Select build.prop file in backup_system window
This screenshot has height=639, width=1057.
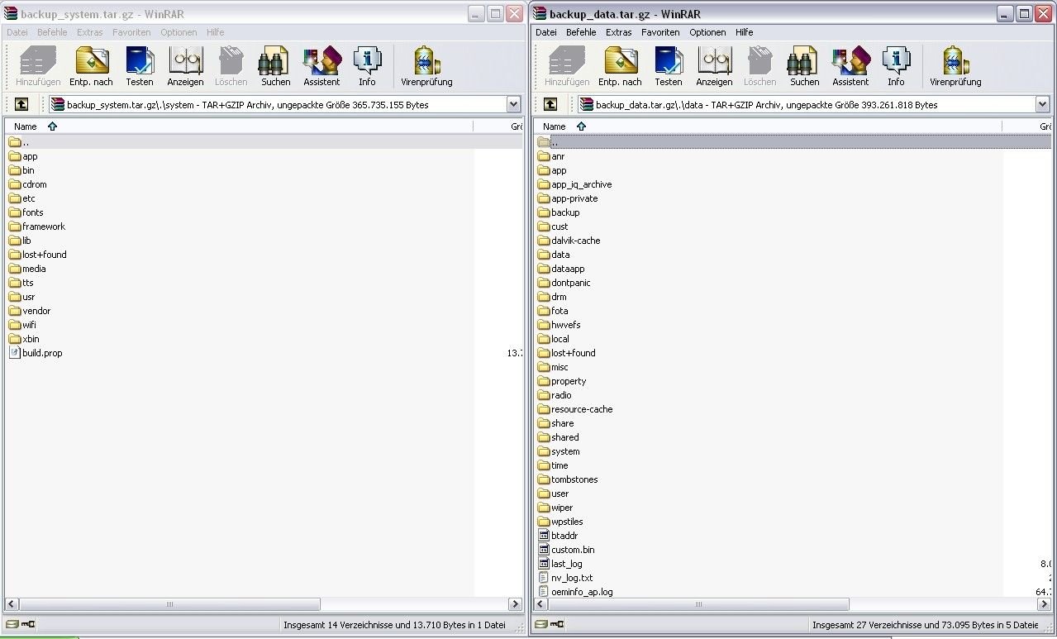click(x=36, y=353)
